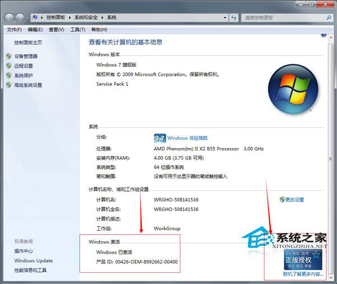This screenshot has height=284, width=337.
Task: Click the Service Pack 1 text
Action: [x=112, y=84]
